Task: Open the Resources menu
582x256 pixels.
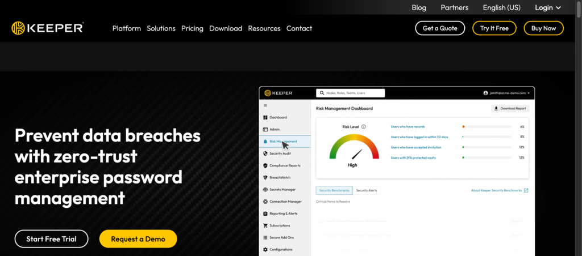Action: 264,28
